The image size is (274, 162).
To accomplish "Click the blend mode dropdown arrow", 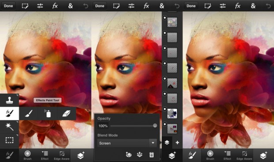I will [x=153, y=143].
